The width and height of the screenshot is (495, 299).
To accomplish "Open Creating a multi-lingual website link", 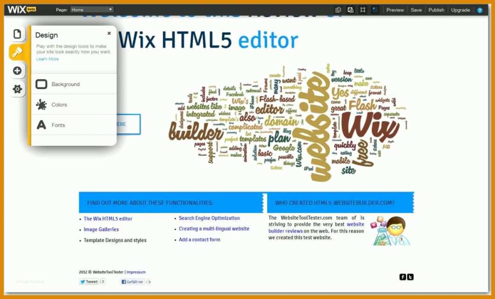I will 214,229.
